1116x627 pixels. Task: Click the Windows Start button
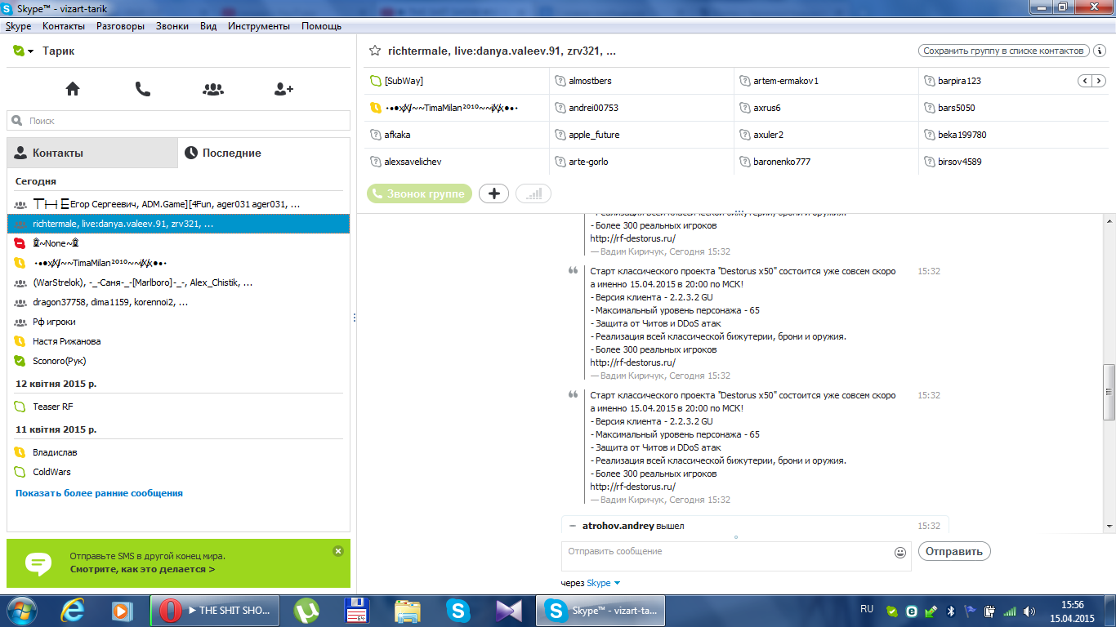point(22,610)
